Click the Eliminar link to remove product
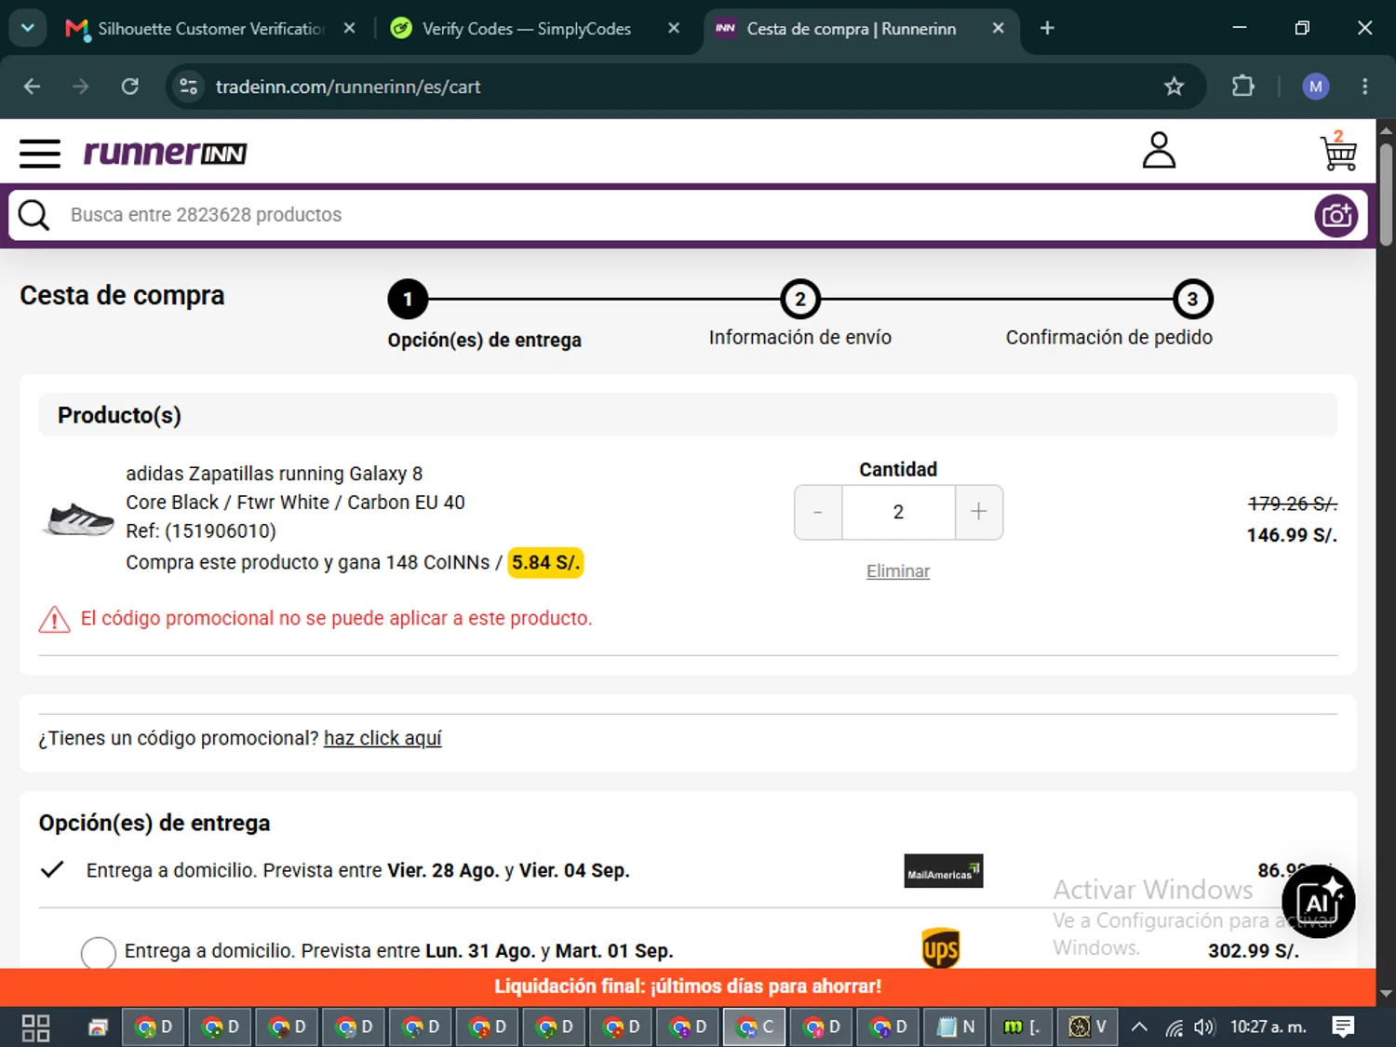The height and width of the screenshot is (1047, 1396). pos(898,571)
